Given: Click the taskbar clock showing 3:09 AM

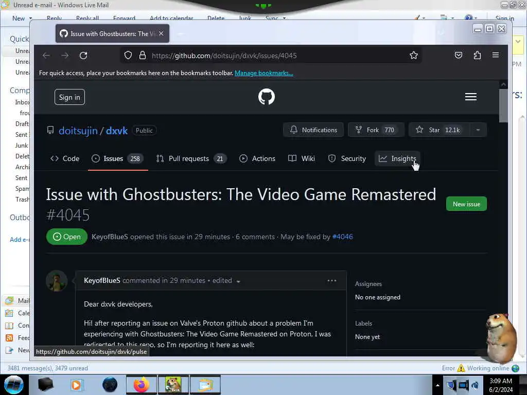Looking at the screenshot, I should 501,385.
